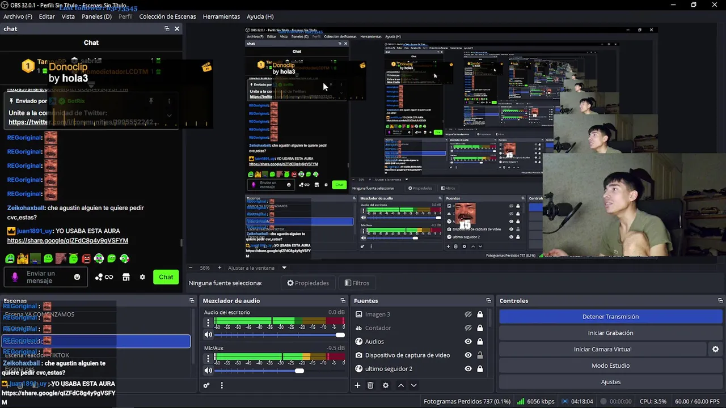Click the green Chat send button

pos(166,277)
